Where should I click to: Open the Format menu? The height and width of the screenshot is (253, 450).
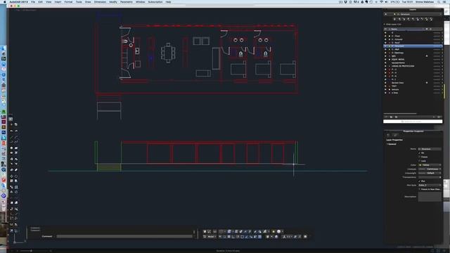click(x=68, y=1)
